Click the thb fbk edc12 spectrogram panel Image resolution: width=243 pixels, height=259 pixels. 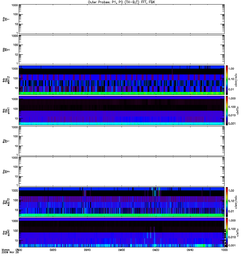[x=121, y=80]
